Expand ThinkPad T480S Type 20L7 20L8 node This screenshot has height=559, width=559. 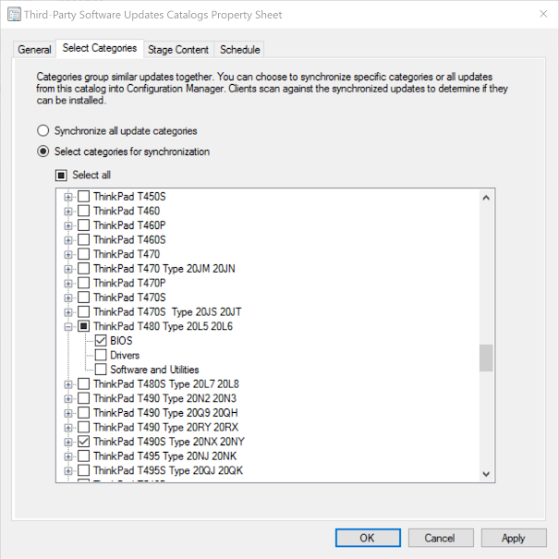68,384
